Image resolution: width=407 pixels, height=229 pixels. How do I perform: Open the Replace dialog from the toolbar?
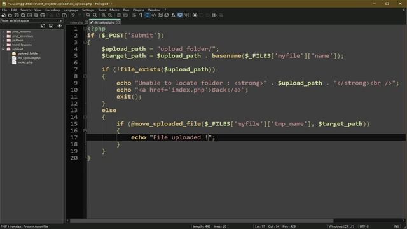95,15
